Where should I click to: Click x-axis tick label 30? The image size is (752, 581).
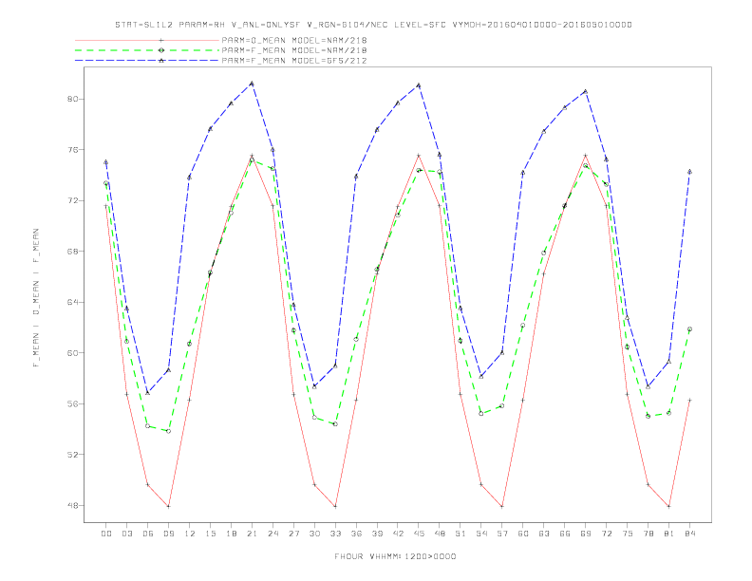pyautogui.click(x=314, y=534)
